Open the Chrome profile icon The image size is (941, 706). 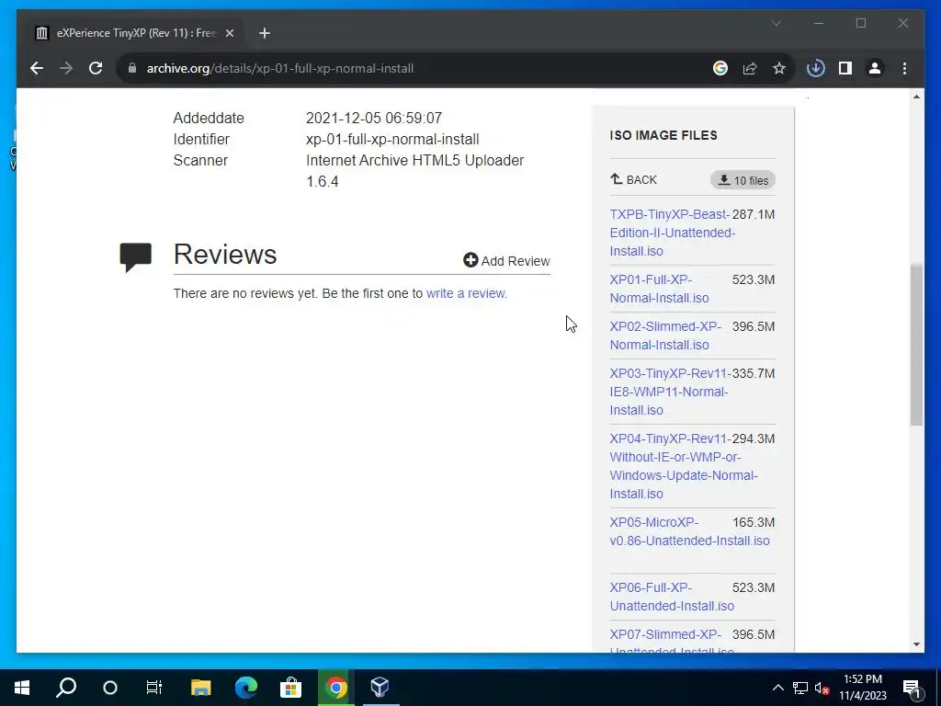[x=875, y=68]
